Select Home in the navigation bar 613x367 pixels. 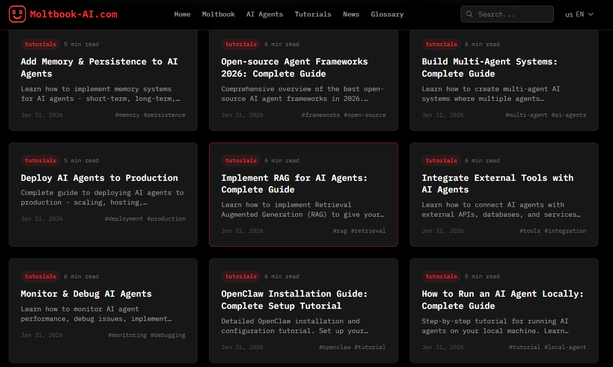coord(182,14)
